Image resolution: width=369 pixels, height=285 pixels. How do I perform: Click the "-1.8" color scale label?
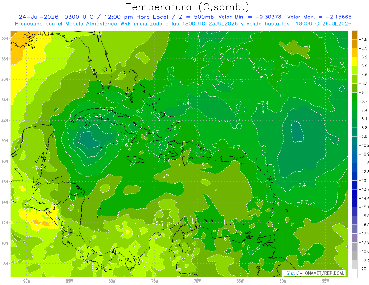click(x=364, y=39)
